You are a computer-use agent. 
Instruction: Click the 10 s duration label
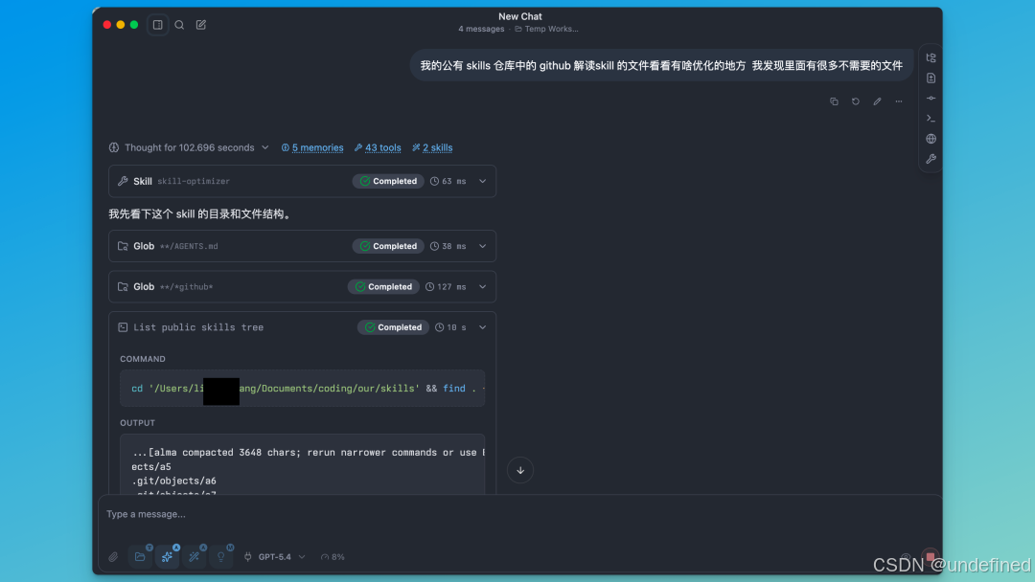tap(450, 327)
